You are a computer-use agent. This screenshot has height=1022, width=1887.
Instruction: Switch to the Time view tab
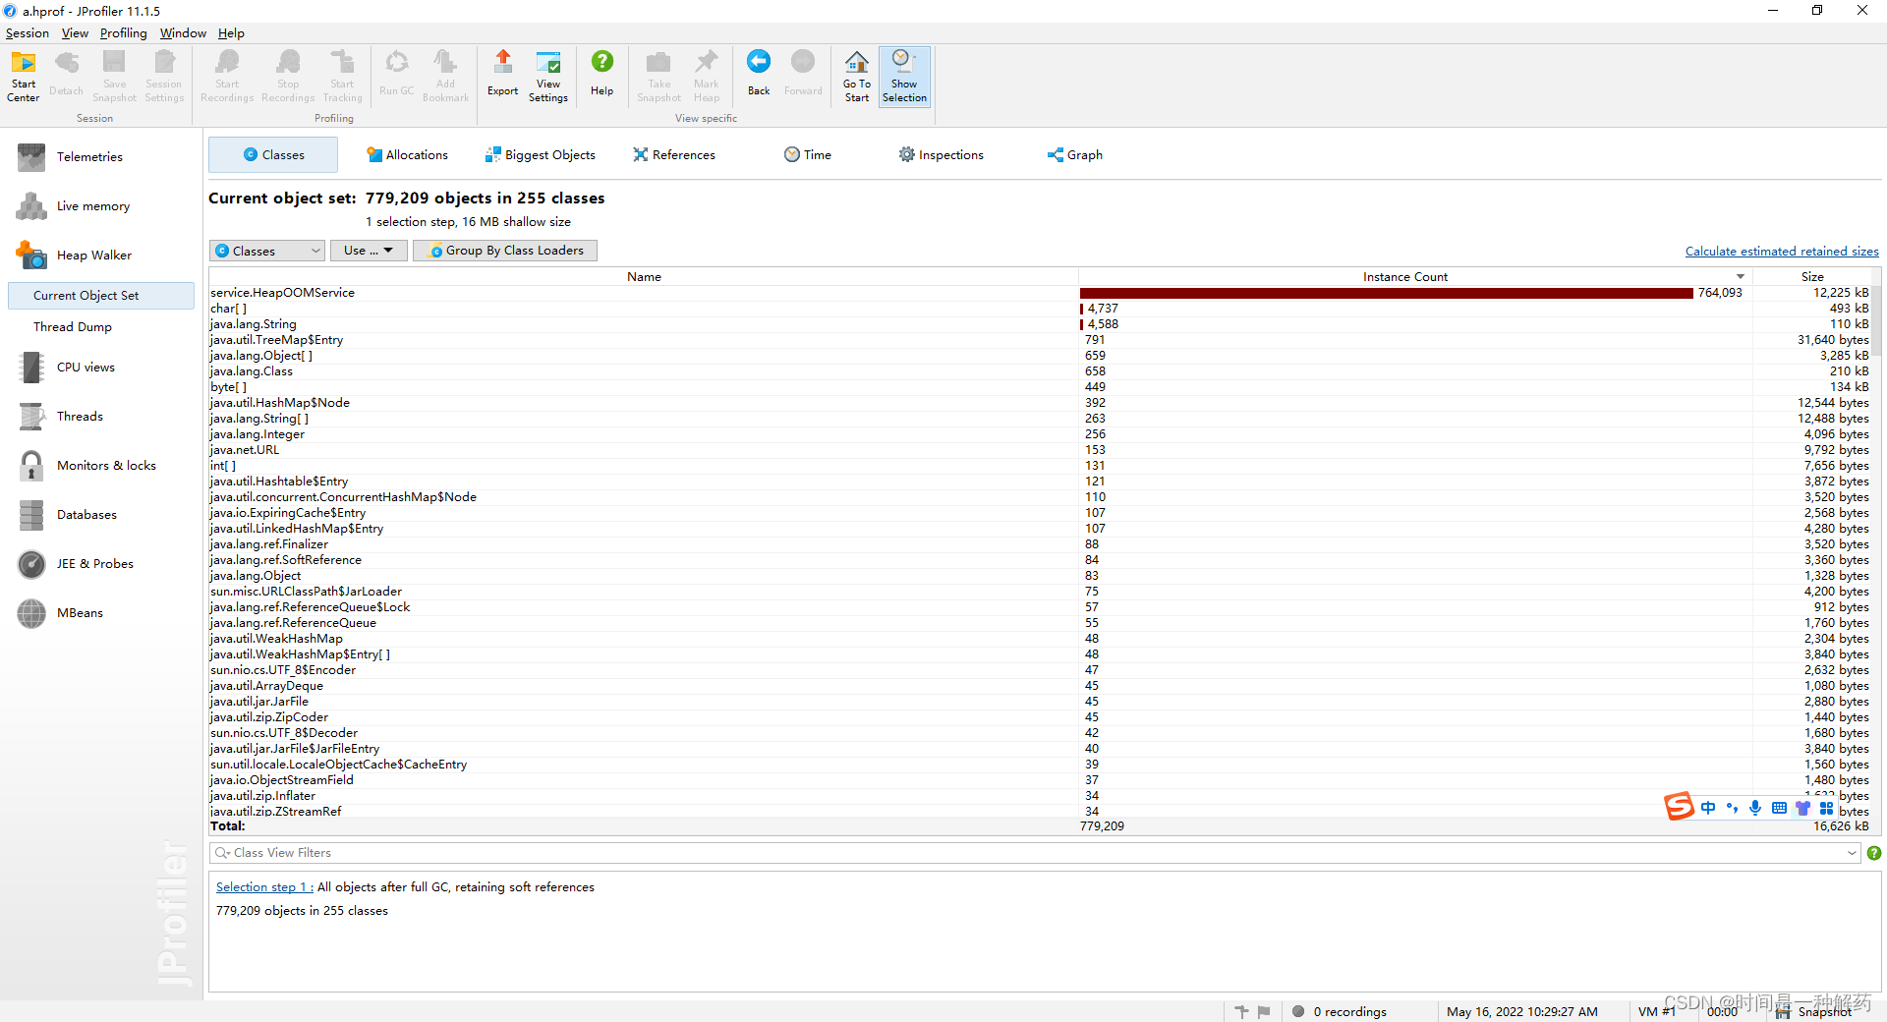click(808, 154)
